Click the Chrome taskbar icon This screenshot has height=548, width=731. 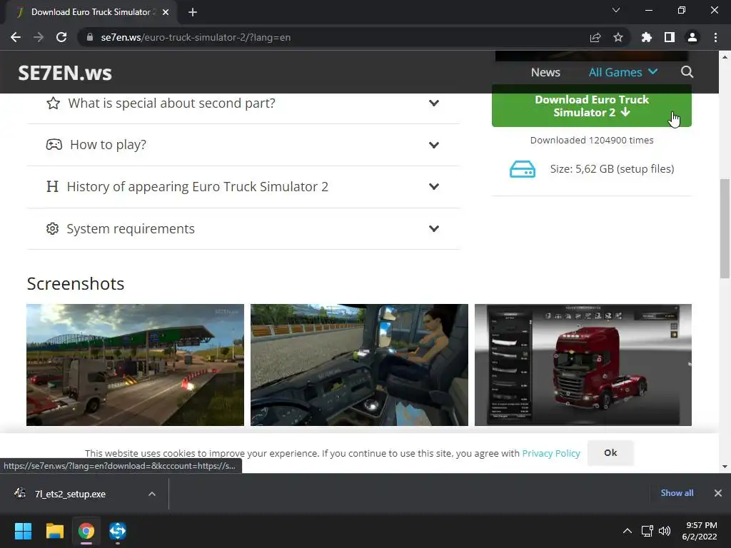click(x=86, y=531)
